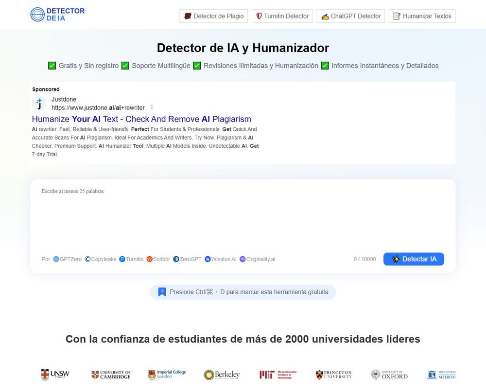Click the checkmark beside Informes Instantáneos y Detallados
This screenshot has height=389, width=486.
[x=325, y=65]
